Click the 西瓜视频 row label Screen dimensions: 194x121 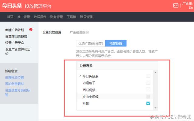tap(89, 90)
